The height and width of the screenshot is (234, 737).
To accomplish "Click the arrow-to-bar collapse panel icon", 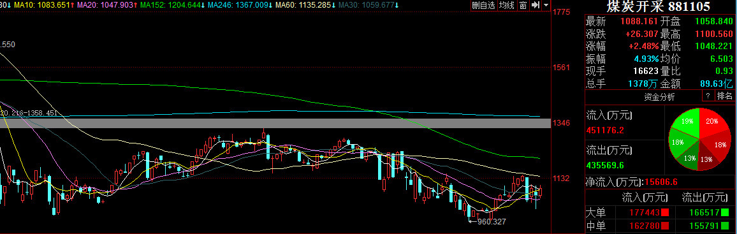I will pos(535,5).
